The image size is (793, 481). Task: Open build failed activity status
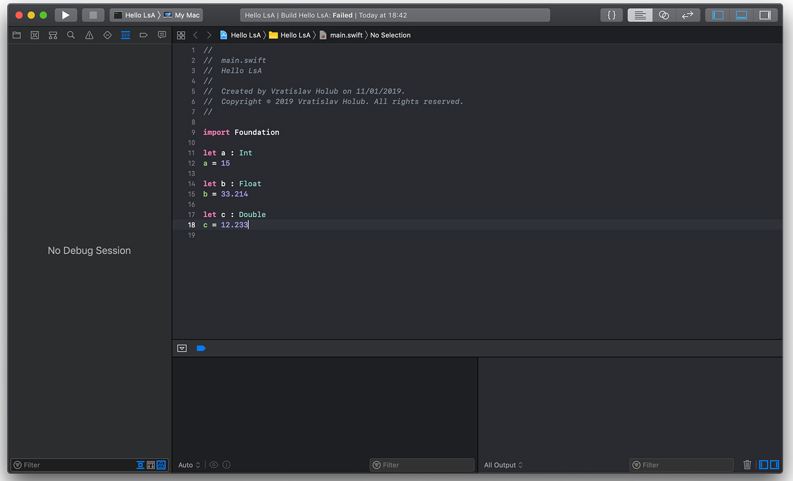(x=395, y=15)
